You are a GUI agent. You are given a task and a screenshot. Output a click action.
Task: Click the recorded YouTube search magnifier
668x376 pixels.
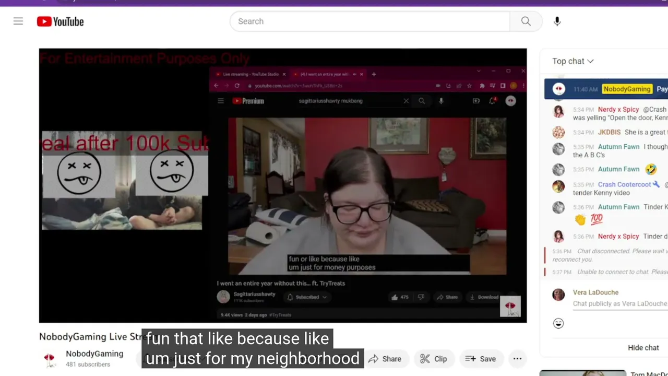point(422,101)
